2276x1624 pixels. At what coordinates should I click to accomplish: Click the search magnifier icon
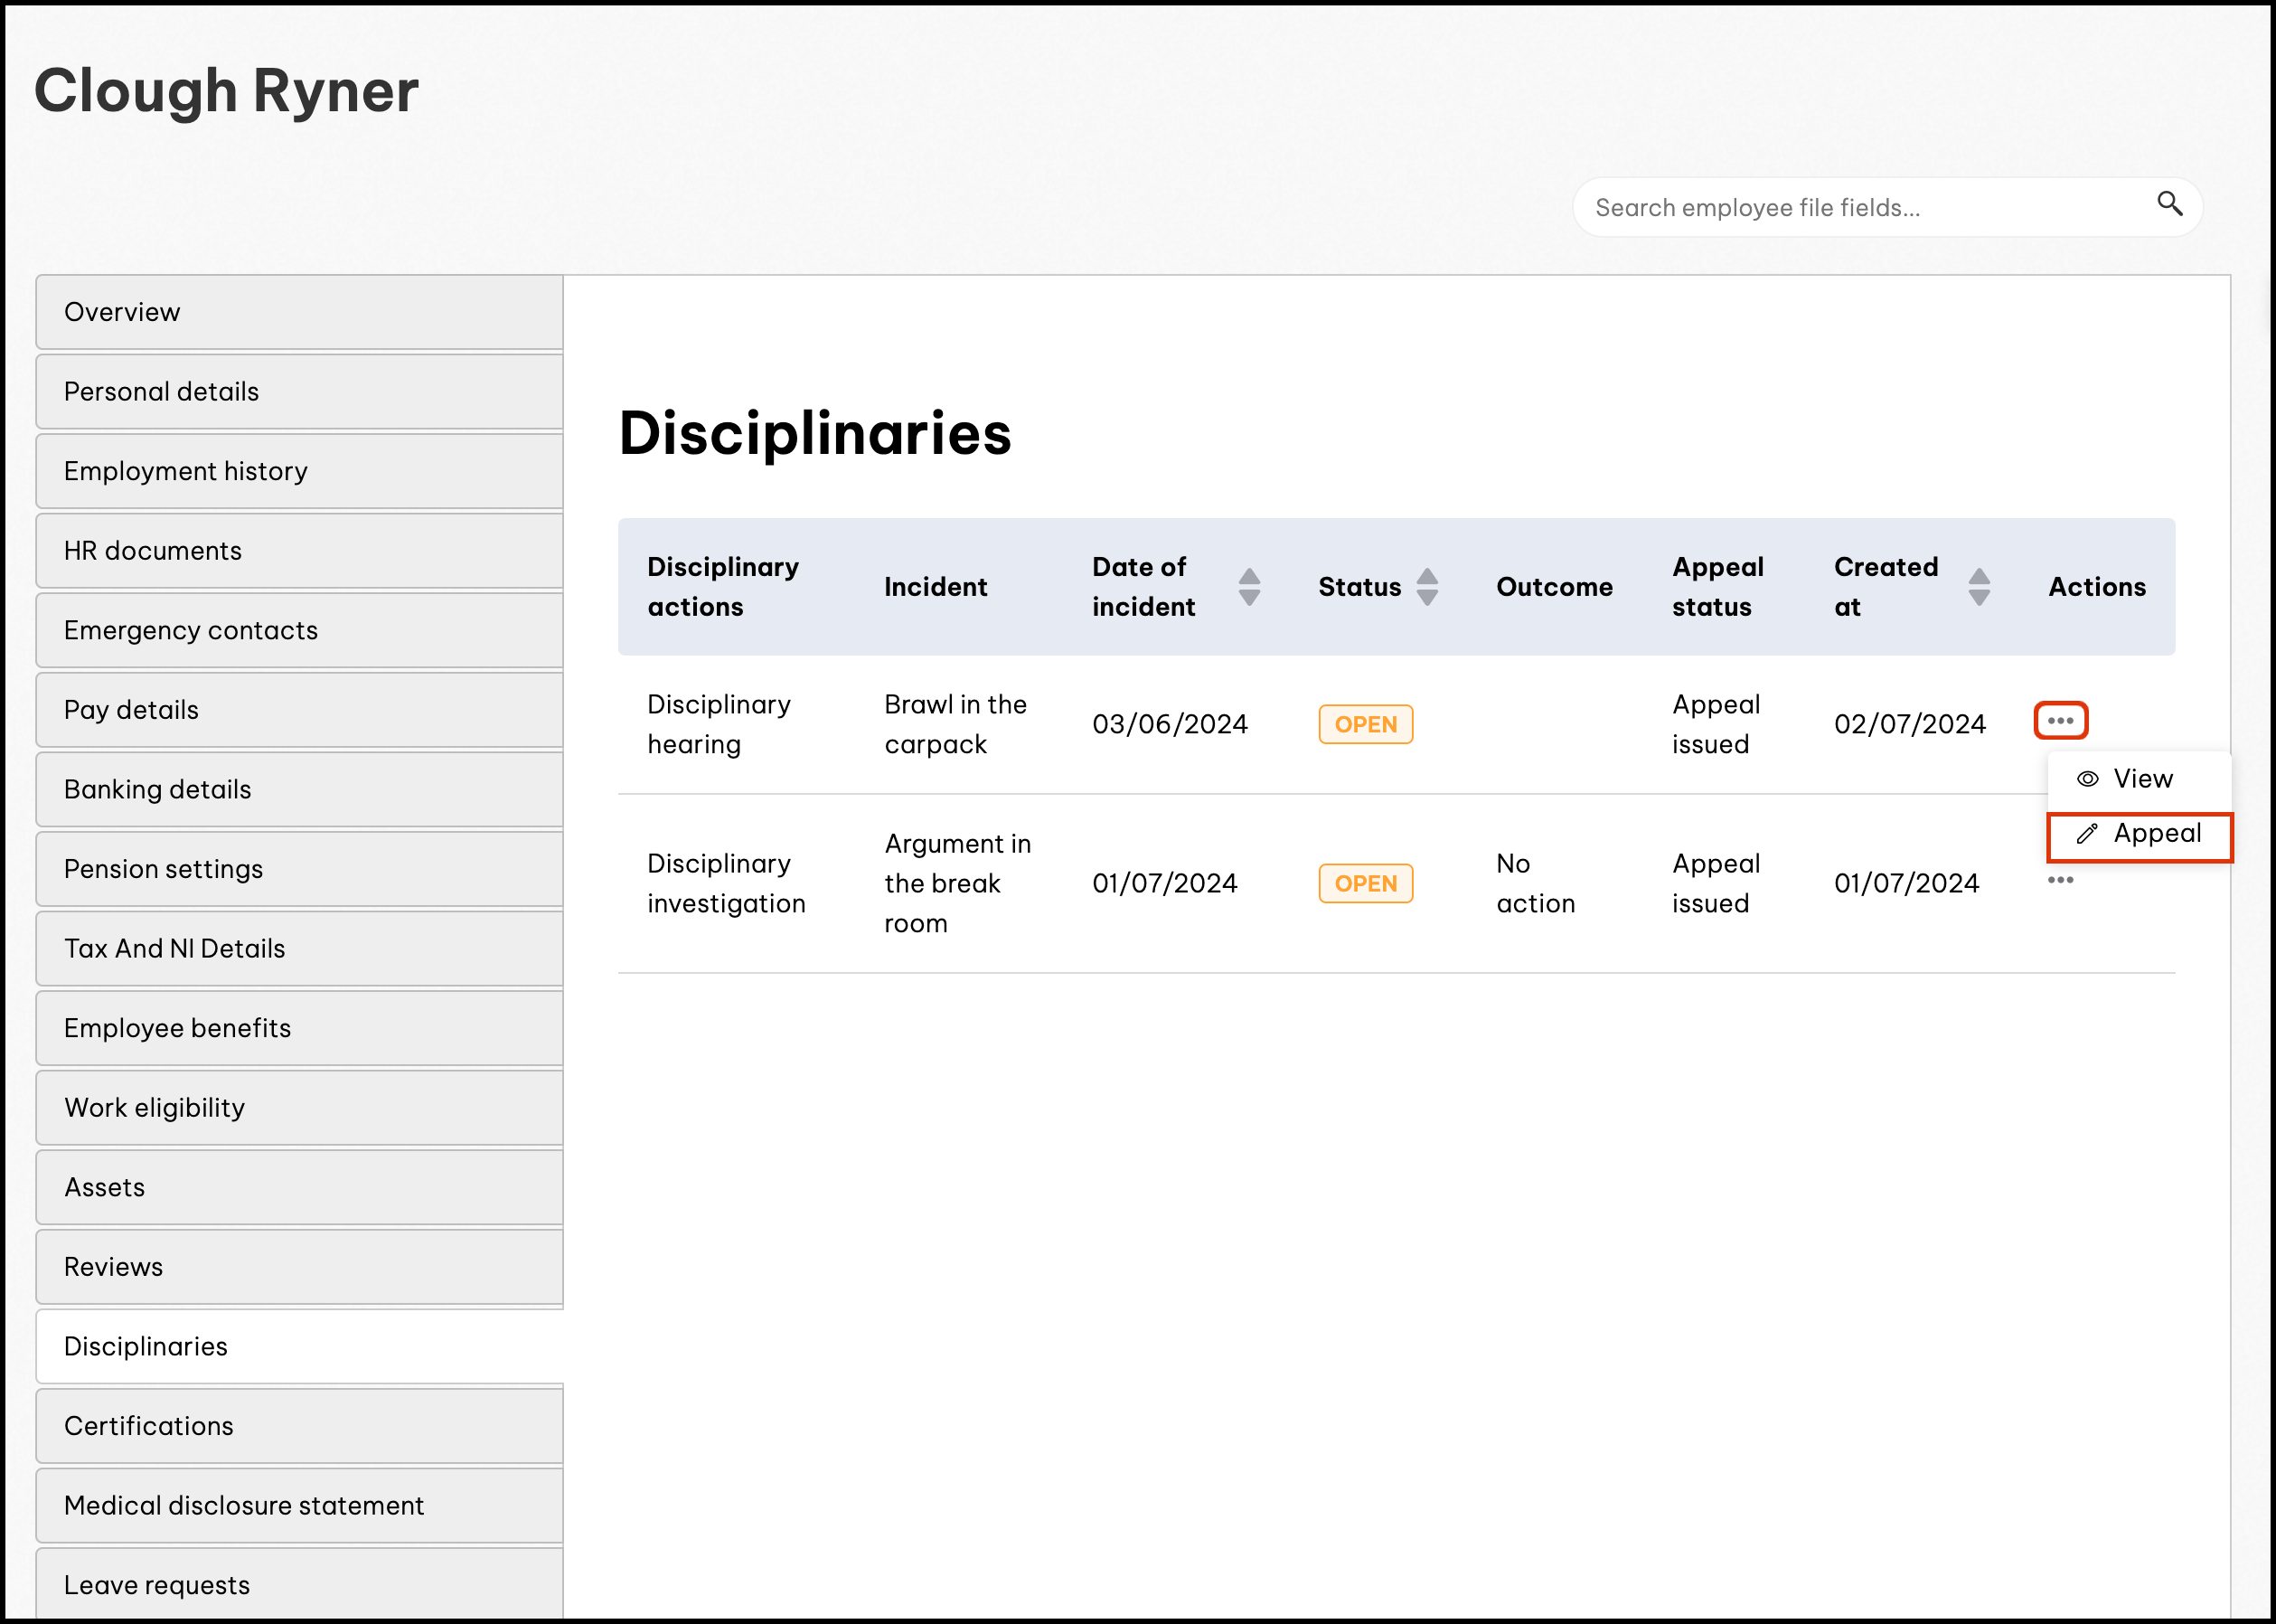pyautogui.click(x=2168, y=204)
